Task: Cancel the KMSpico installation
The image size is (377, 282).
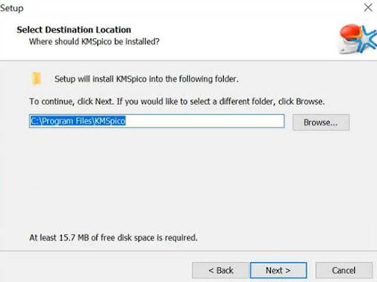Action: 344,270
